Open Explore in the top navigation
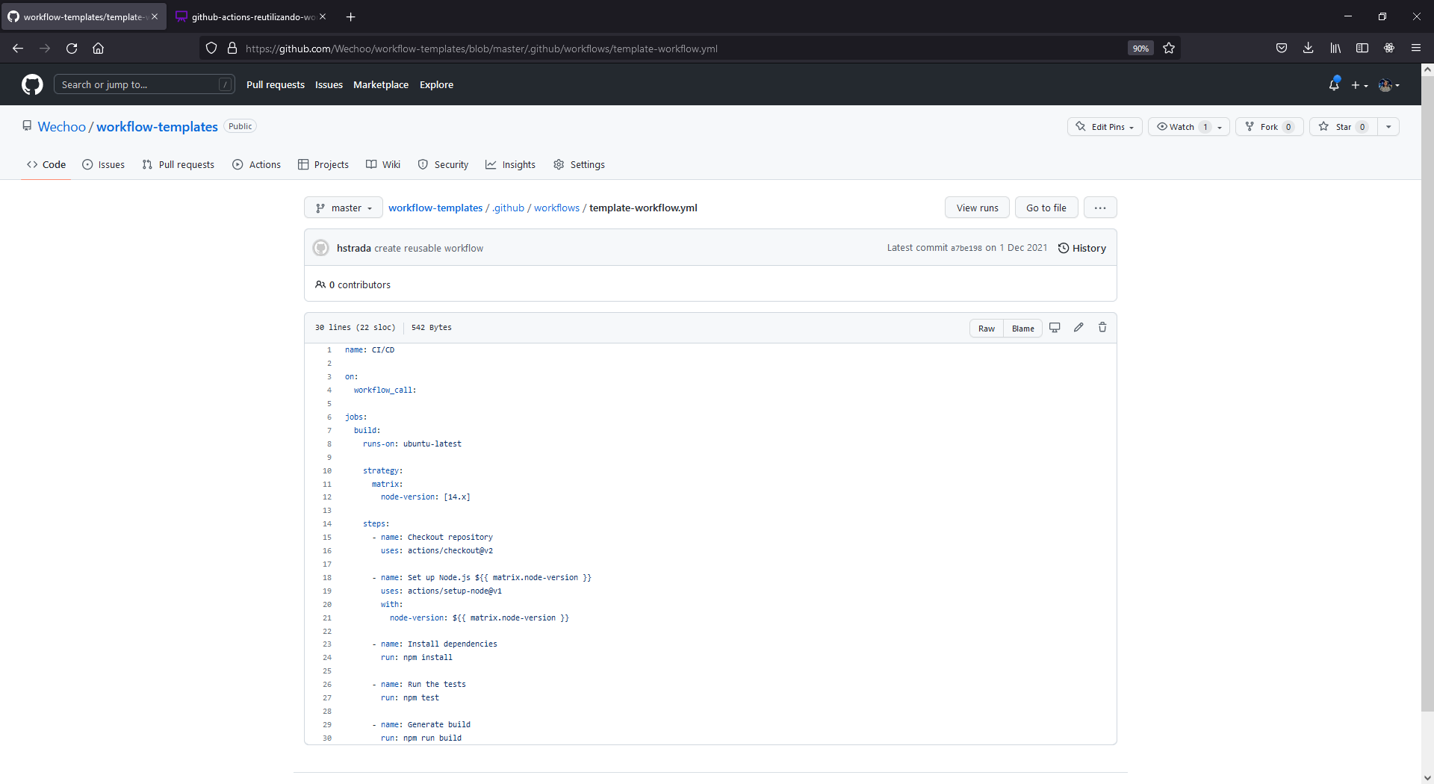 (x=436, y=85)
